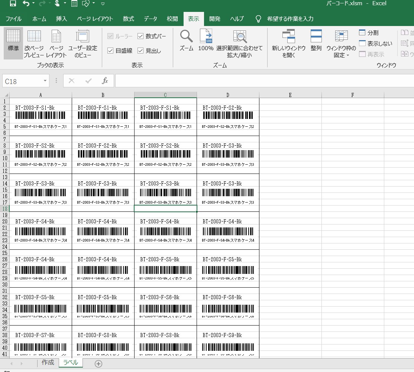The height and width of the screenshot is (372, 414).
Task: Open the 校閲 ribbon tab
Action: click(172, 19)
